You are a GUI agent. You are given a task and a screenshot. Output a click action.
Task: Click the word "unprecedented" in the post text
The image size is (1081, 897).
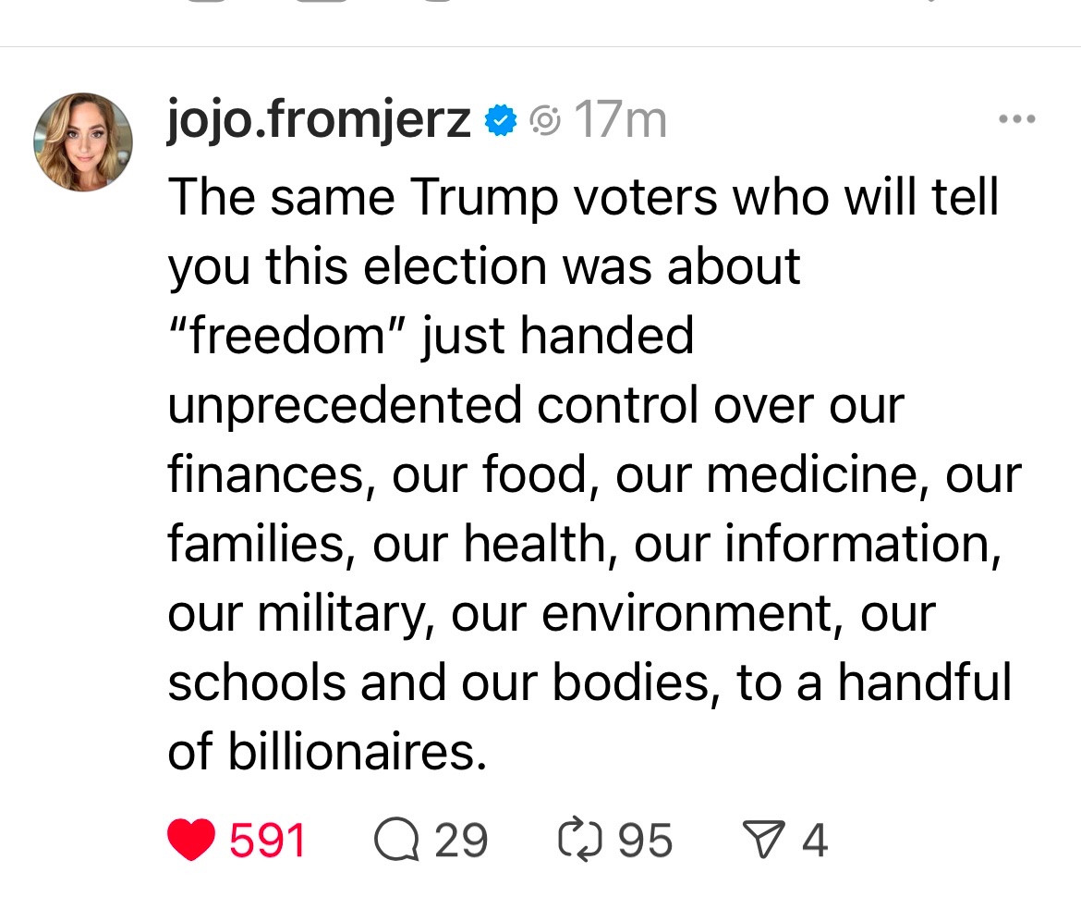click(345, 405)
